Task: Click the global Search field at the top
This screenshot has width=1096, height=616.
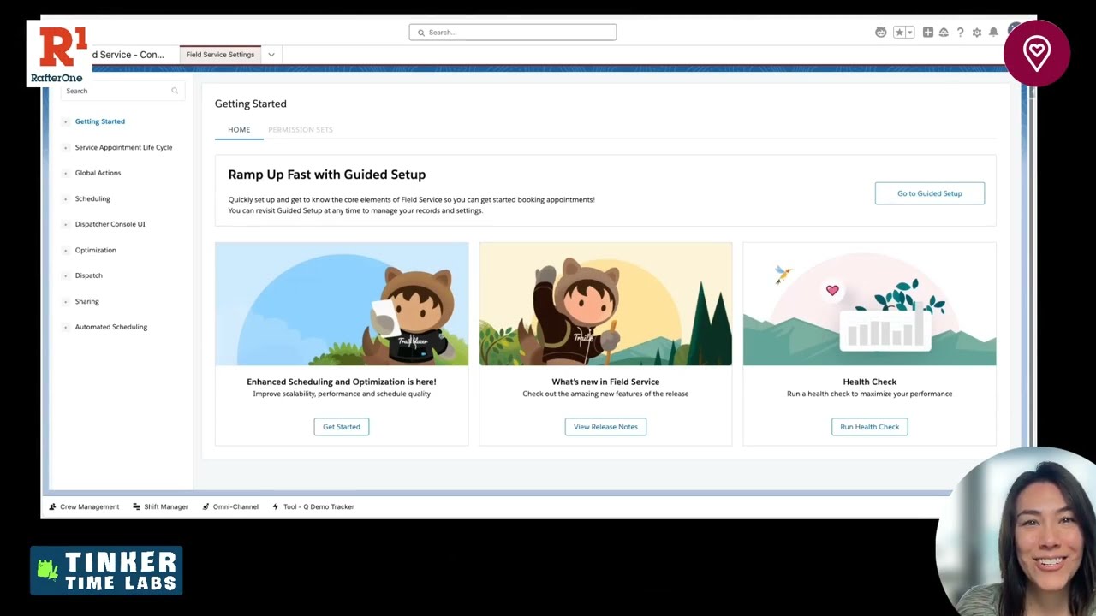Action: [512, 32]
